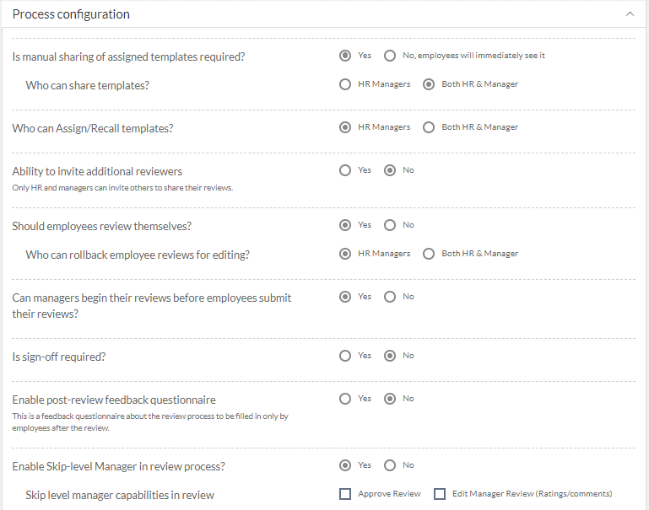Select HR Managers for Assign/Recall templates
Image resolution: width=649 pixels, height=510 pixels.
coord(345,127)
